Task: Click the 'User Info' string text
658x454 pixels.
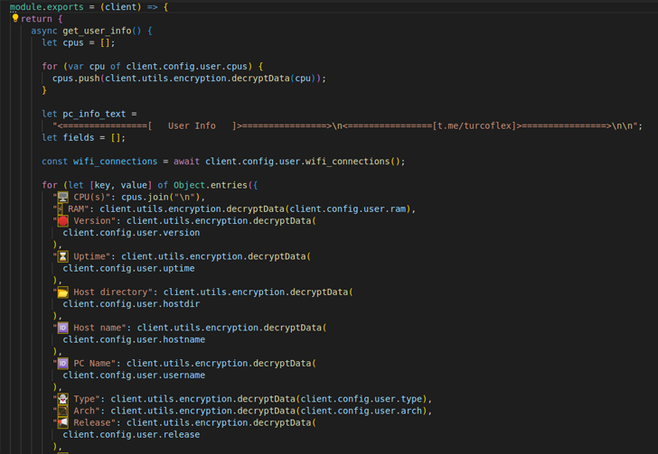Action: click(192, 125)
